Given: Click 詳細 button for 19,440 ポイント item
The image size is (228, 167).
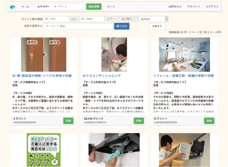Looking at the screenshot, I should pos(139,121).
